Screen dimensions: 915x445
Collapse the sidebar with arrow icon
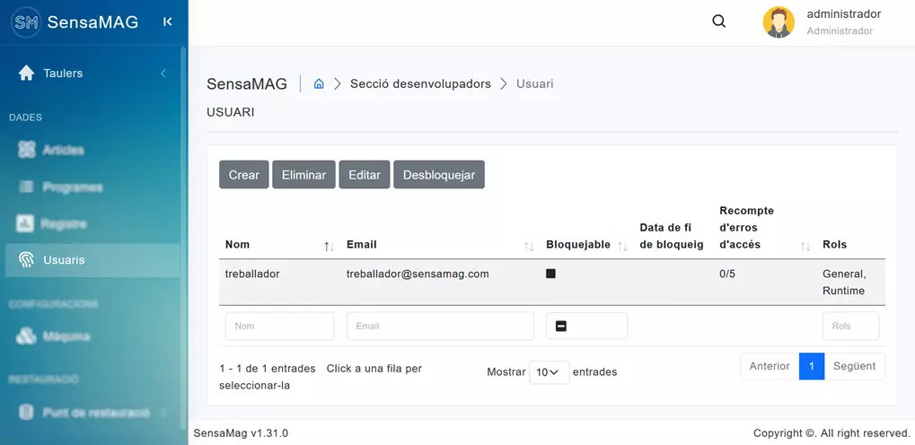167,22
